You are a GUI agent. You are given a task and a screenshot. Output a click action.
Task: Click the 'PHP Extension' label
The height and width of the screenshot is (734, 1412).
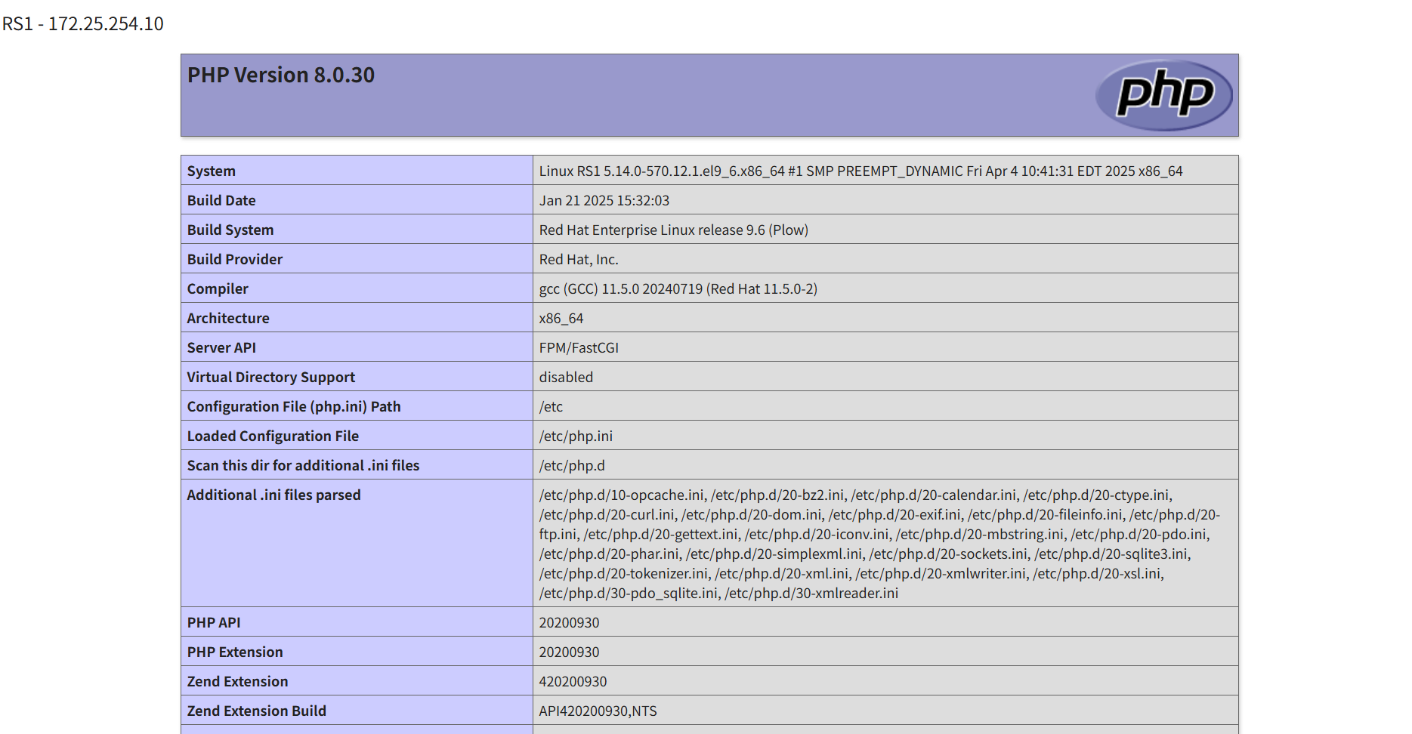(235, 652)
